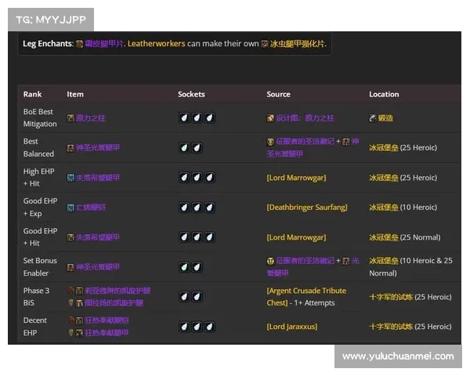The height and width of the screenshot is (376, 470).
Task: Open the Alliance triumph legguards link
Action: coord(114,303)
